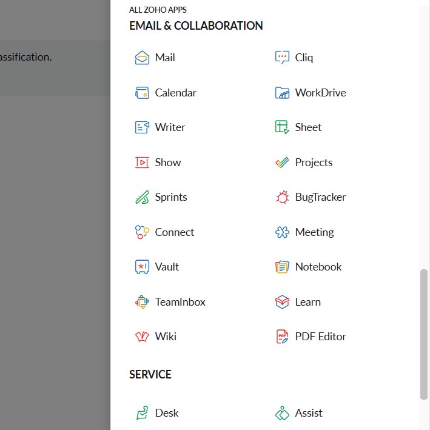Click the Cliq chat icon
The width and height of the screenshot is (430, 430).
point(282,58)
